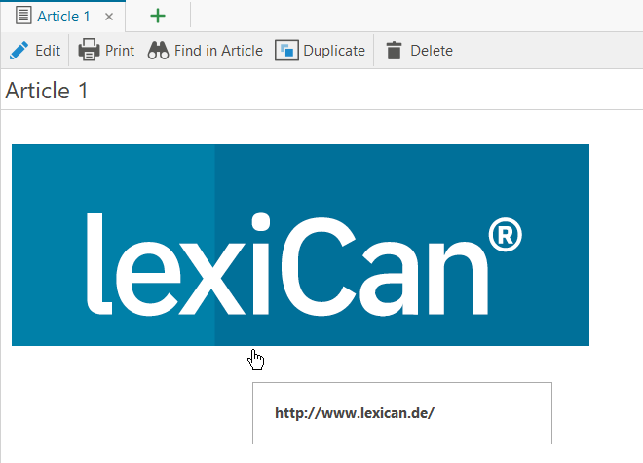Click the http://www.lexican.de/ tooltip text
This screenshot has width=643, height=463.
354,413
